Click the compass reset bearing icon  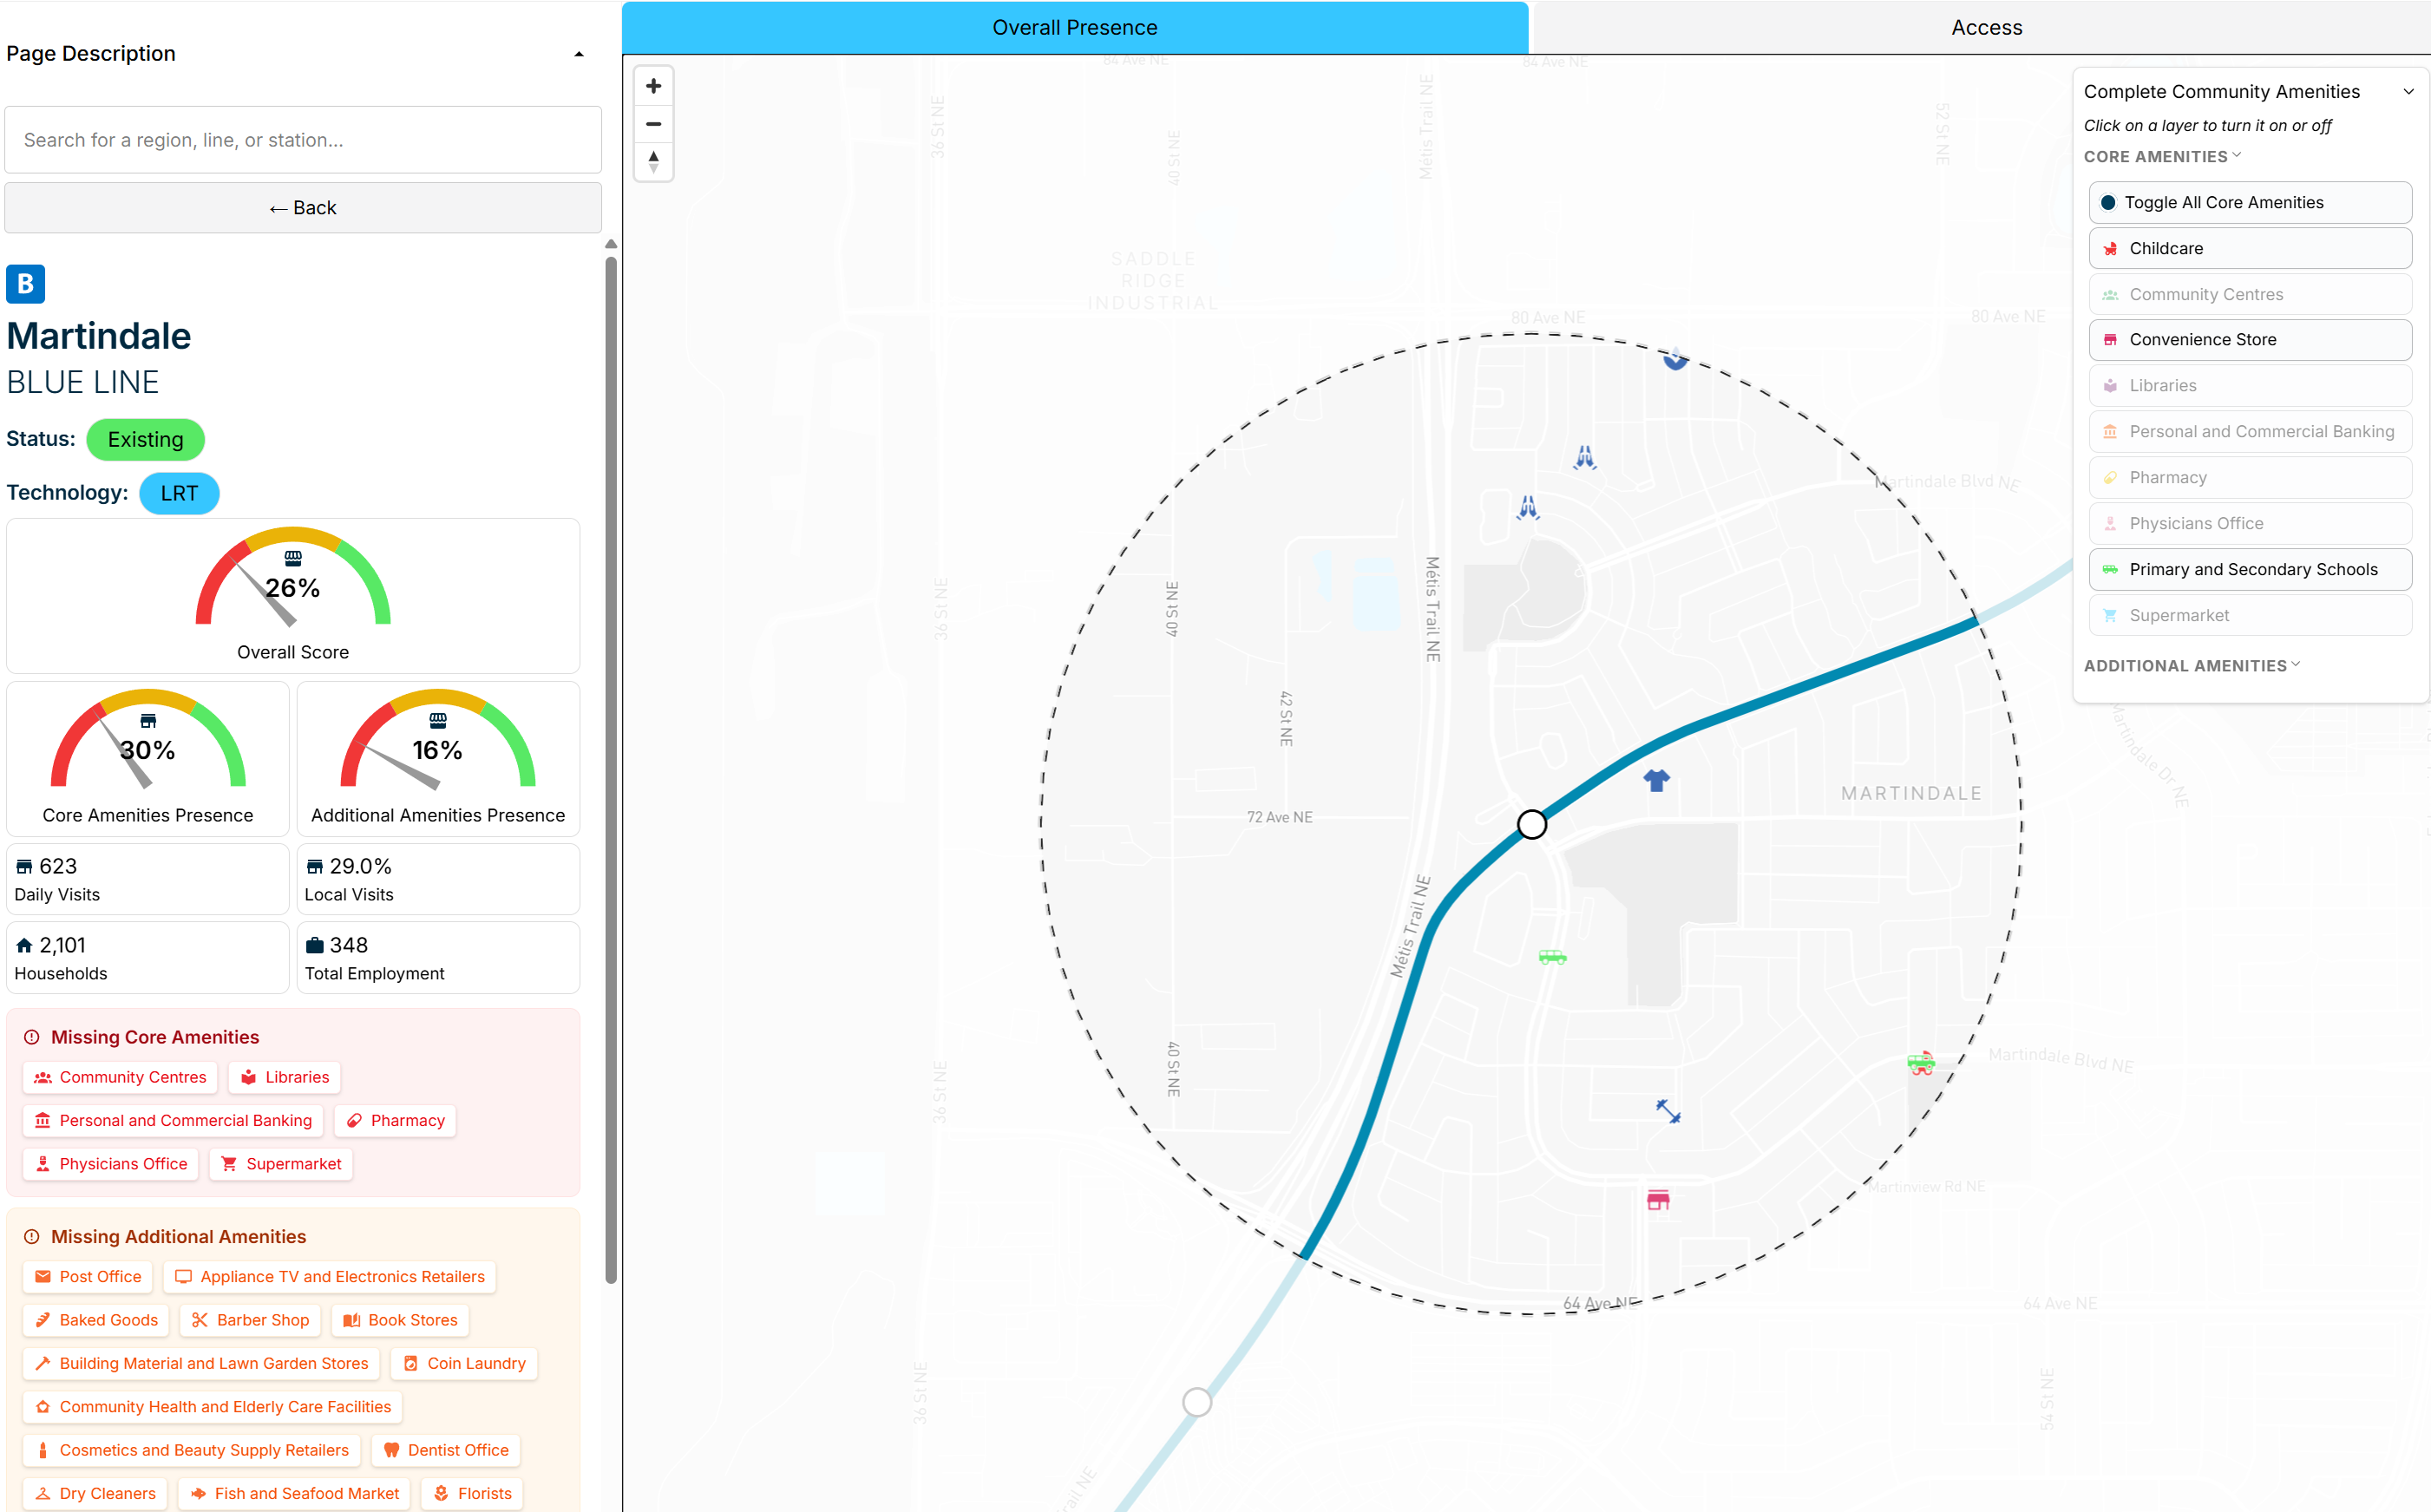click(653, 161)
